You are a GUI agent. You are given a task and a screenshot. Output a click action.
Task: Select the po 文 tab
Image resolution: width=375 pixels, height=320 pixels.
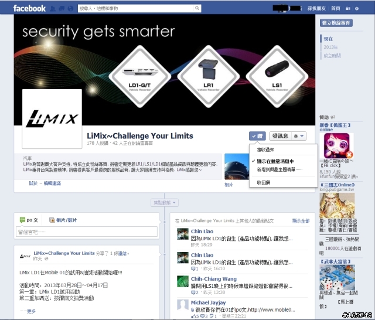tap(29, 220)
